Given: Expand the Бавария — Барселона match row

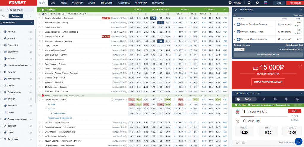Looking at the screenshot, I should (x=43, y=36).
